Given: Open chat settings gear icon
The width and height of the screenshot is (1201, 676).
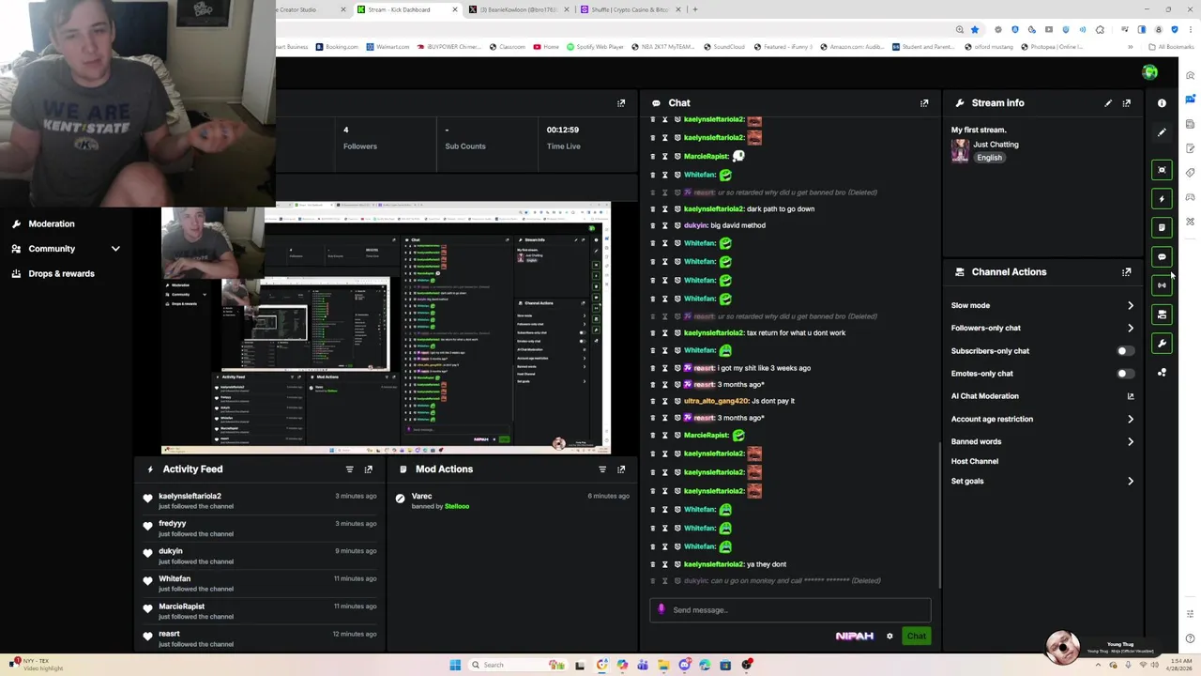Looking at the screenshot, I should point(889,637).
